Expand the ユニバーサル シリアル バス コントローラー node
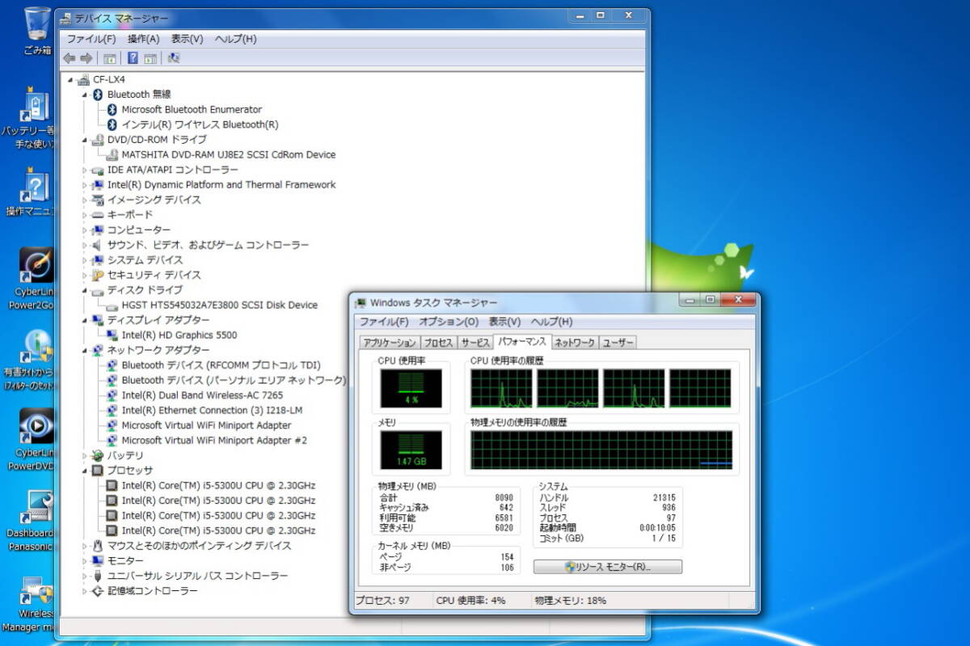970x646 pixels. pyautogui.click(x=85, y=576)
